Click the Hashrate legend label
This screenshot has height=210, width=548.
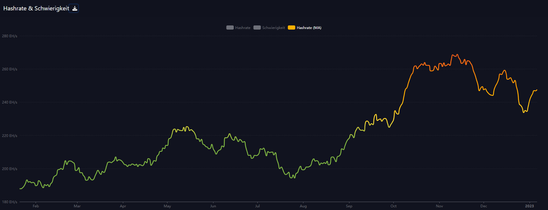[243, 28]
